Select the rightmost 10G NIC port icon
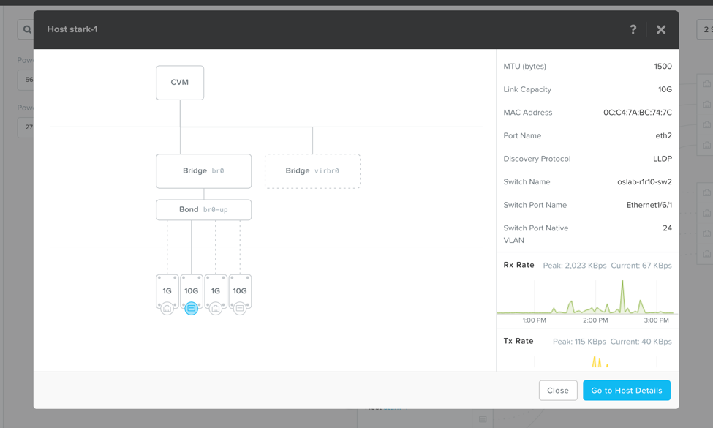The width and height of the screenshot is (713, 428). (x=240, y=308)
